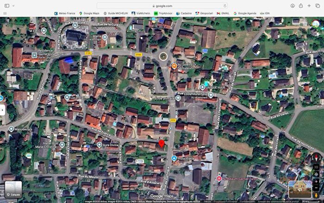Screen dimensions: 324x203
Task: Select the Au Soleil d'Or restaurant marker
Action: (x=174, y=66)
